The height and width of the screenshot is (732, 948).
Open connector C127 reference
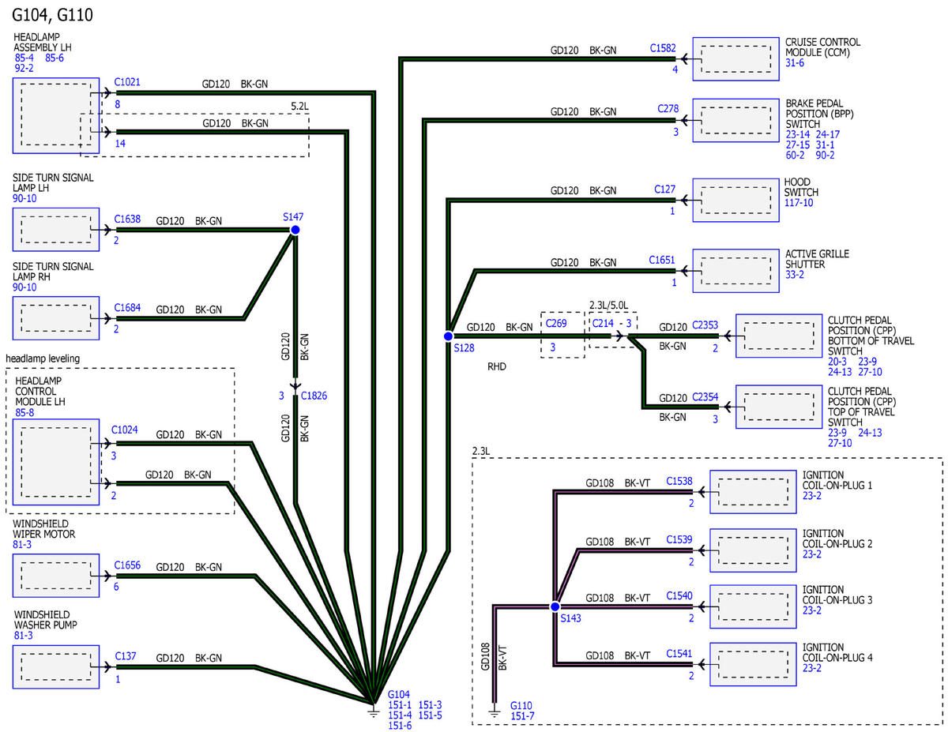(x=665, y=190)
